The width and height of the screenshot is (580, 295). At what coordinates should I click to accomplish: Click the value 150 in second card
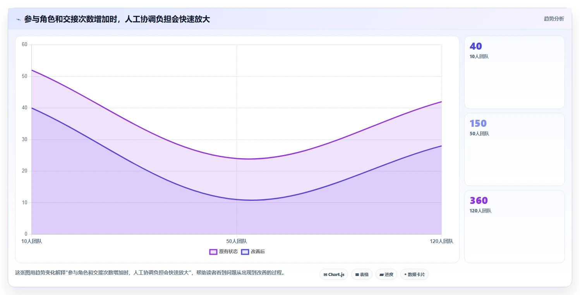tap(478, 124)
